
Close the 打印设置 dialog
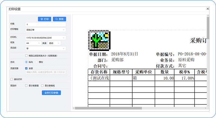coord(208,9)
